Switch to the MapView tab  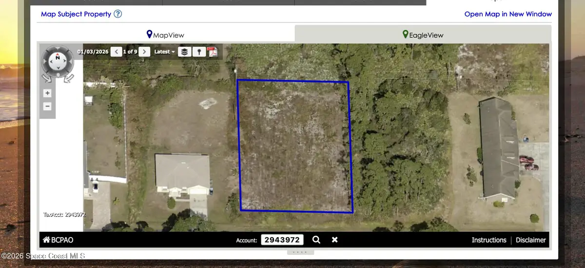[x=166, y=35]
